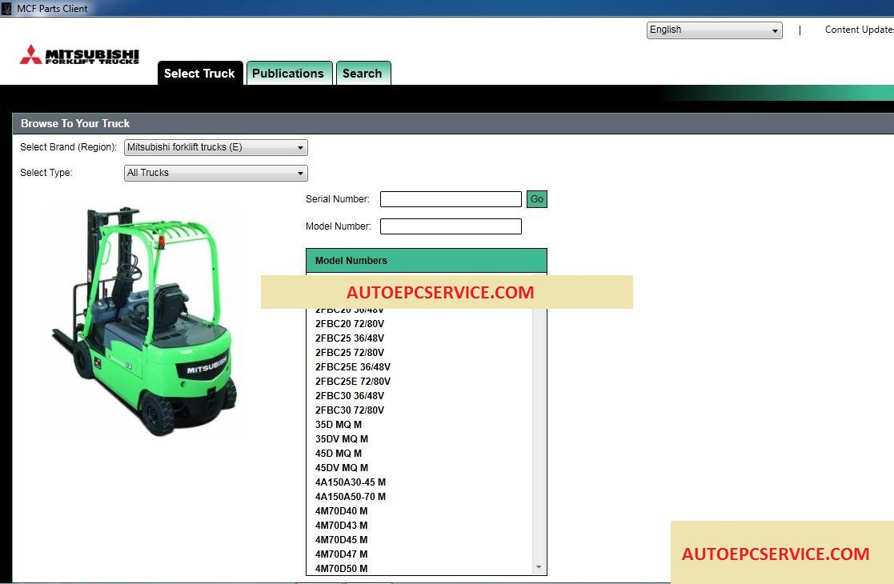This screenshot has width=894, height=584.
Task: Select model 2FBC30 72/80V
Action: click(x=350, y=410)
